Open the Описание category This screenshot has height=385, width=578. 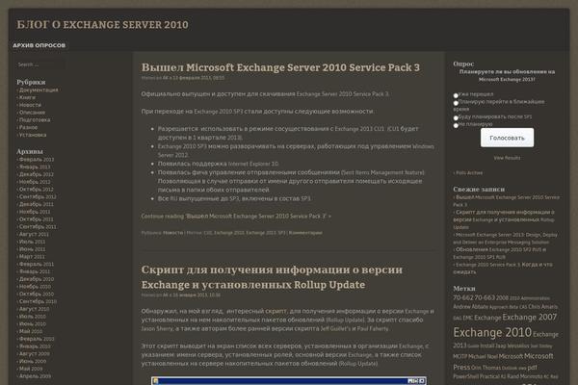click(32, 113)
